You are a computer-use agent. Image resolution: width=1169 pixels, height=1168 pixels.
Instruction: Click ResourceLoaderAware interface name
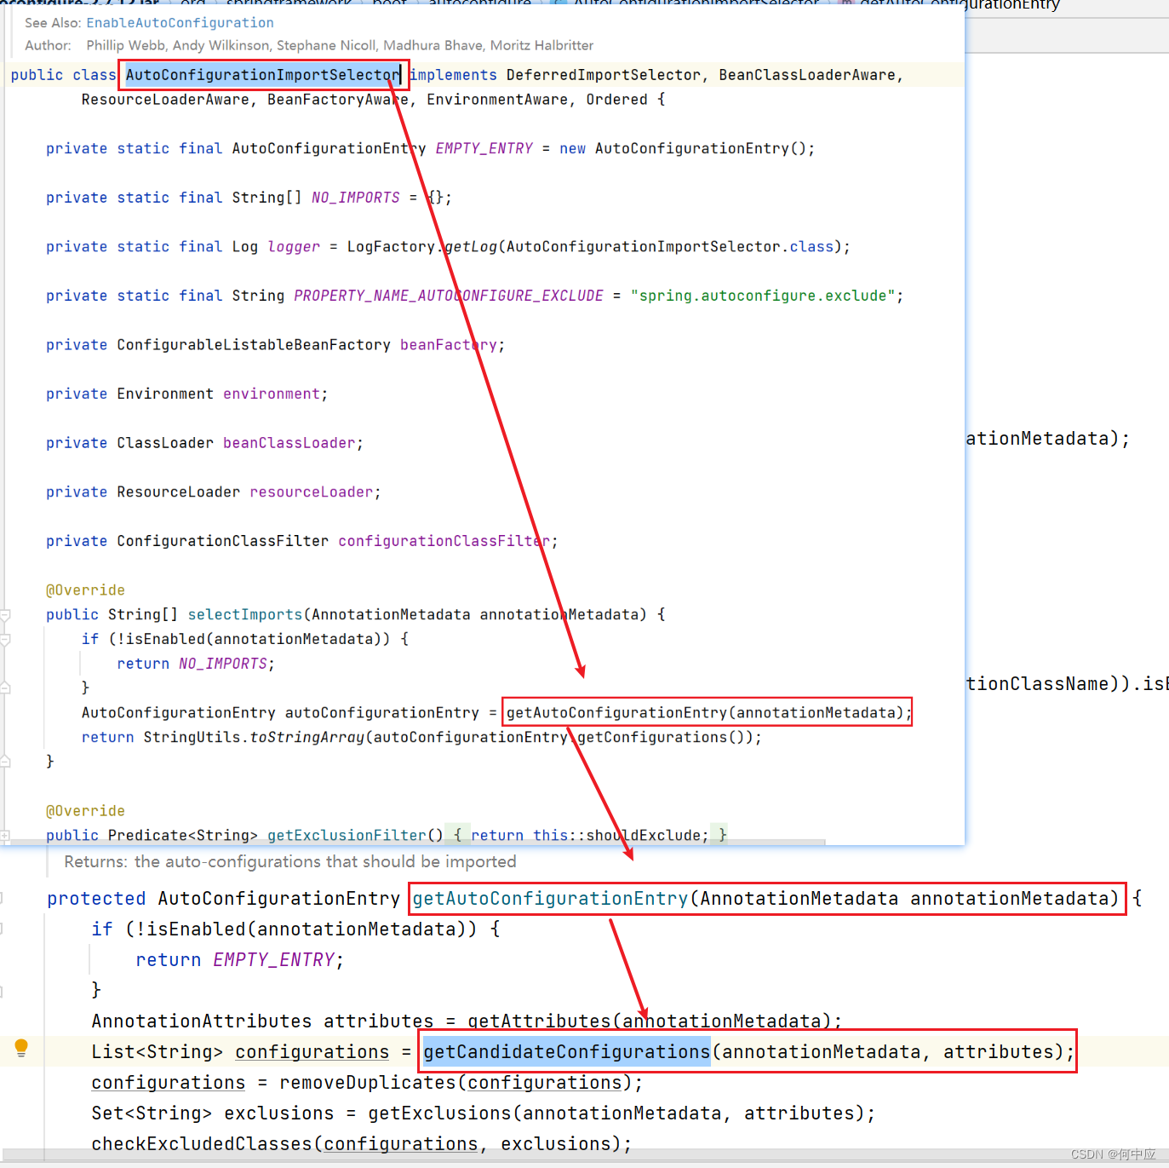coord(165,100)
